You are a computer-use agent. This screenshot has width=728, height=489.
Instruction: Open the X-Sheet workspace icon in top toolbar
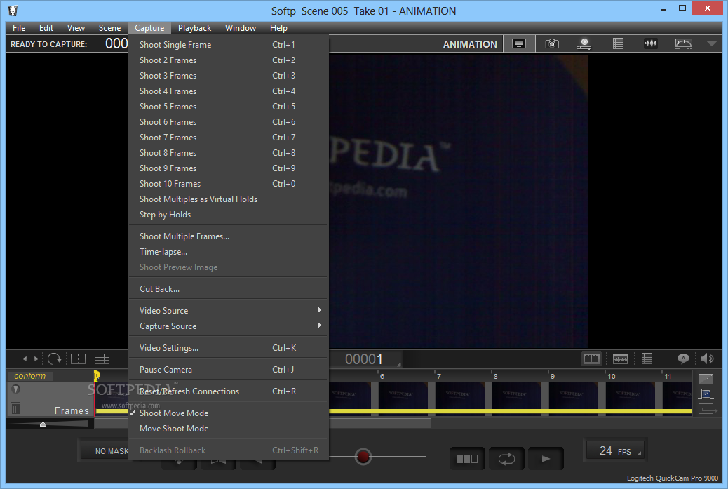click(618, 44)
